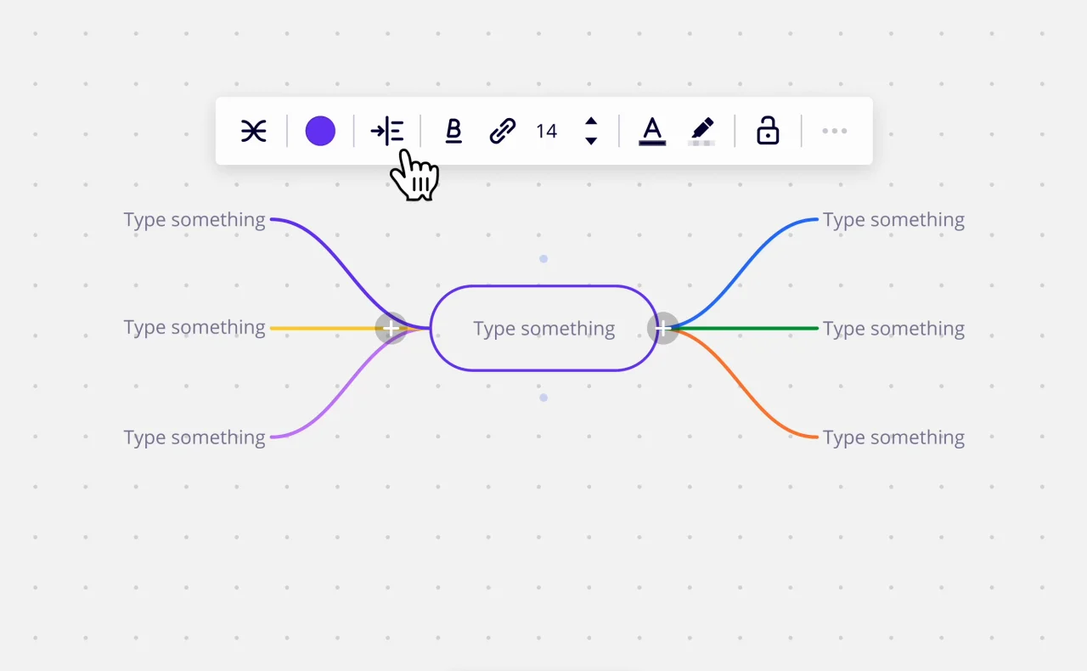1087x671 pixels.
Task: Add a child node with the right plus button
Action: [x=662, y=328]
